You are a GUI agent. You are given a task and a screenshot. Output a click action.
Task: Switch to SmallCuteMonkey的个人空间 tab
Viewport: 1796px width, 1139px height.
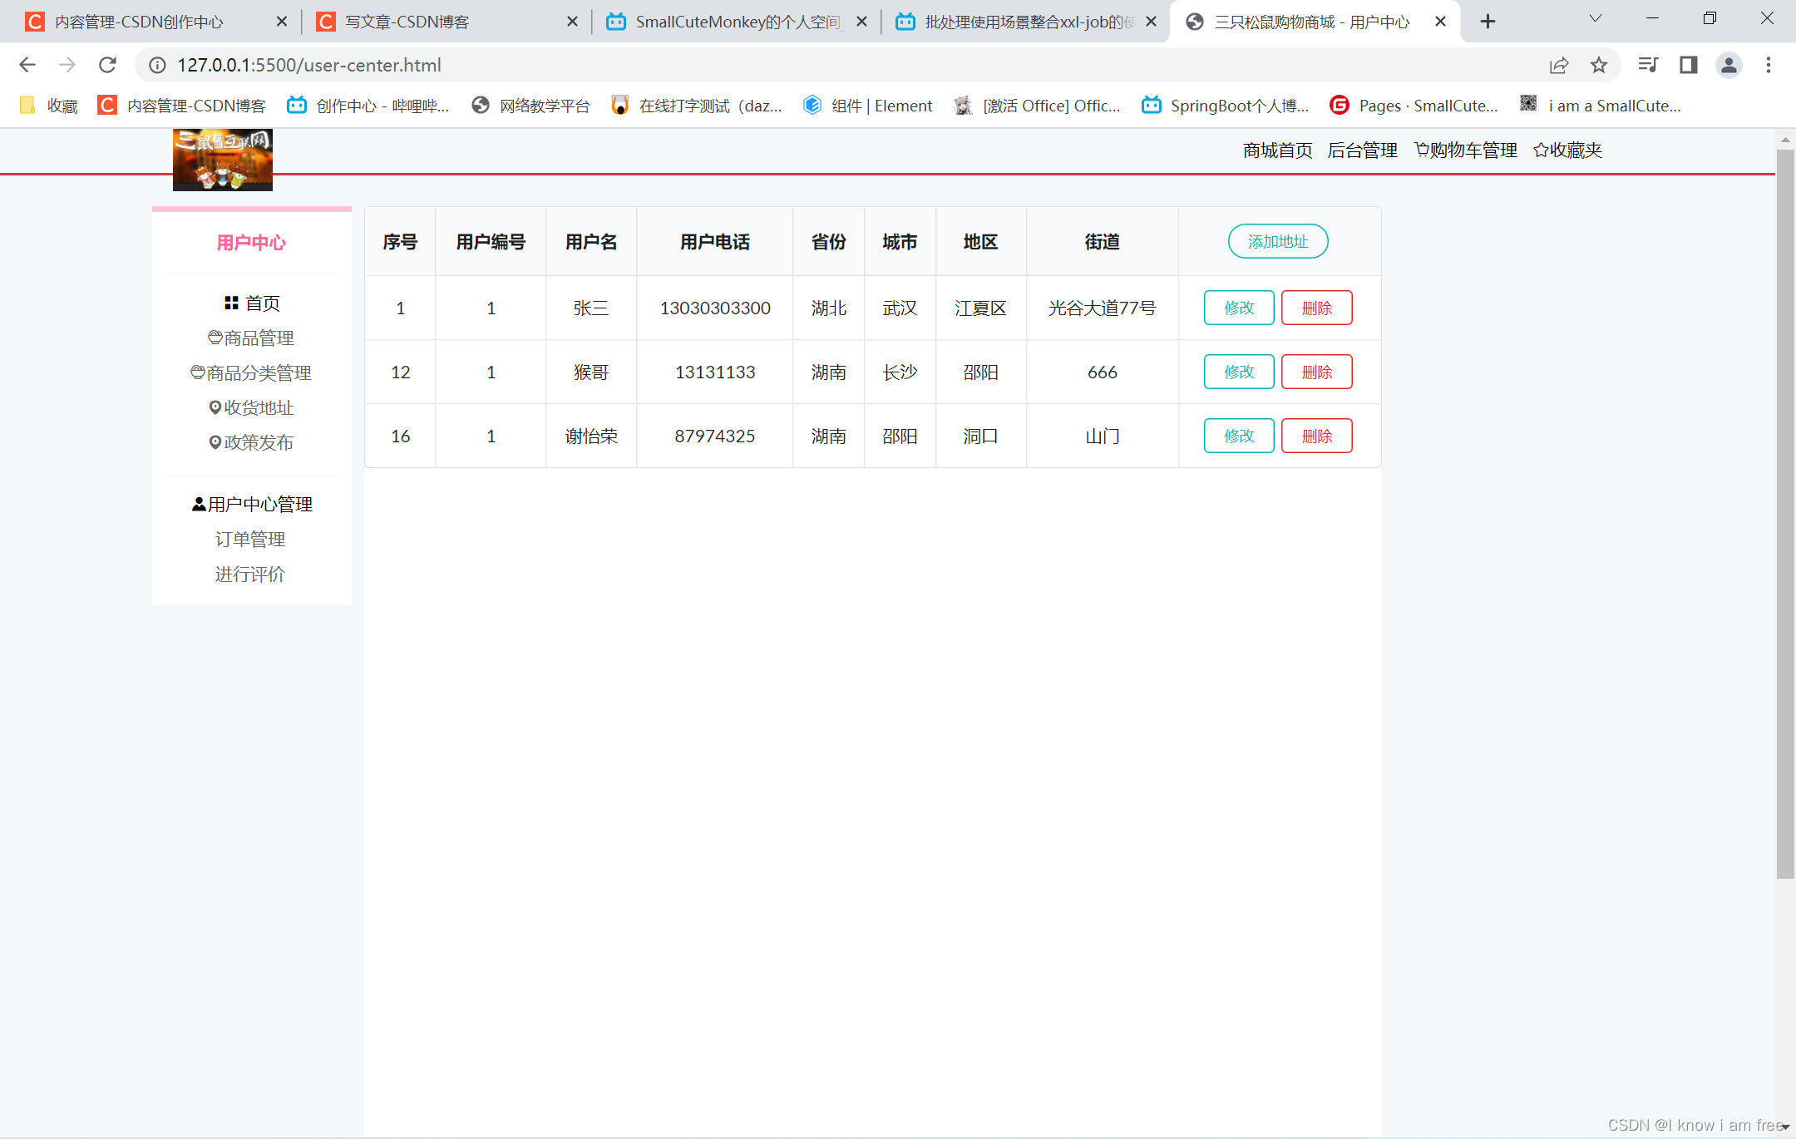[x=738, y=22]
